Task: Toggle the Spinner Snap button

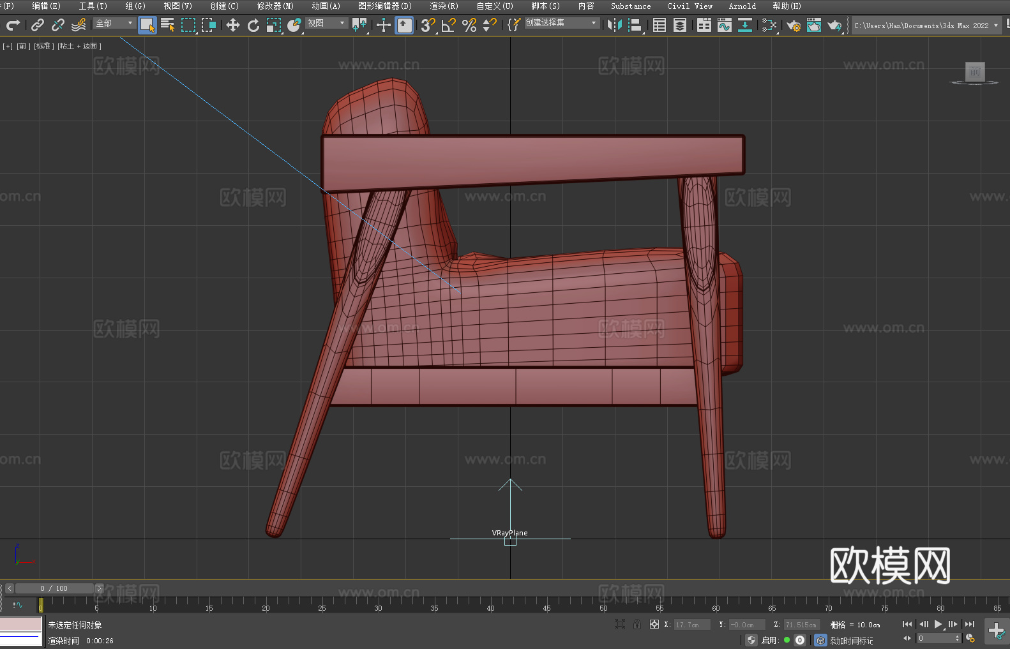Action: click(x=490, y=25)
